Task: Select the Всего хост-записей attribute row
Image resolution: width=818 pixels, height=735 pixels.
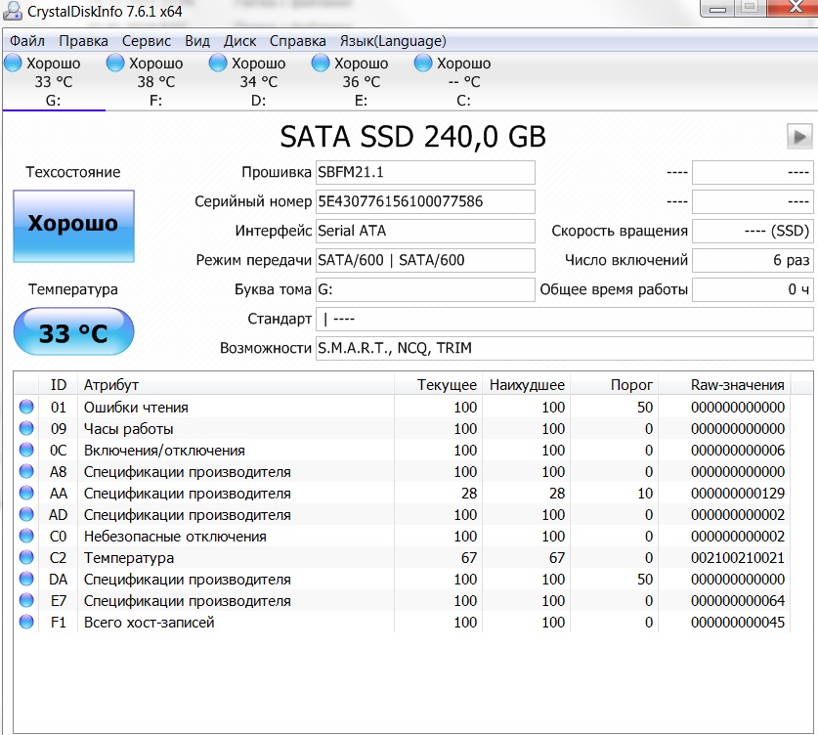Action: coord(402,623)
